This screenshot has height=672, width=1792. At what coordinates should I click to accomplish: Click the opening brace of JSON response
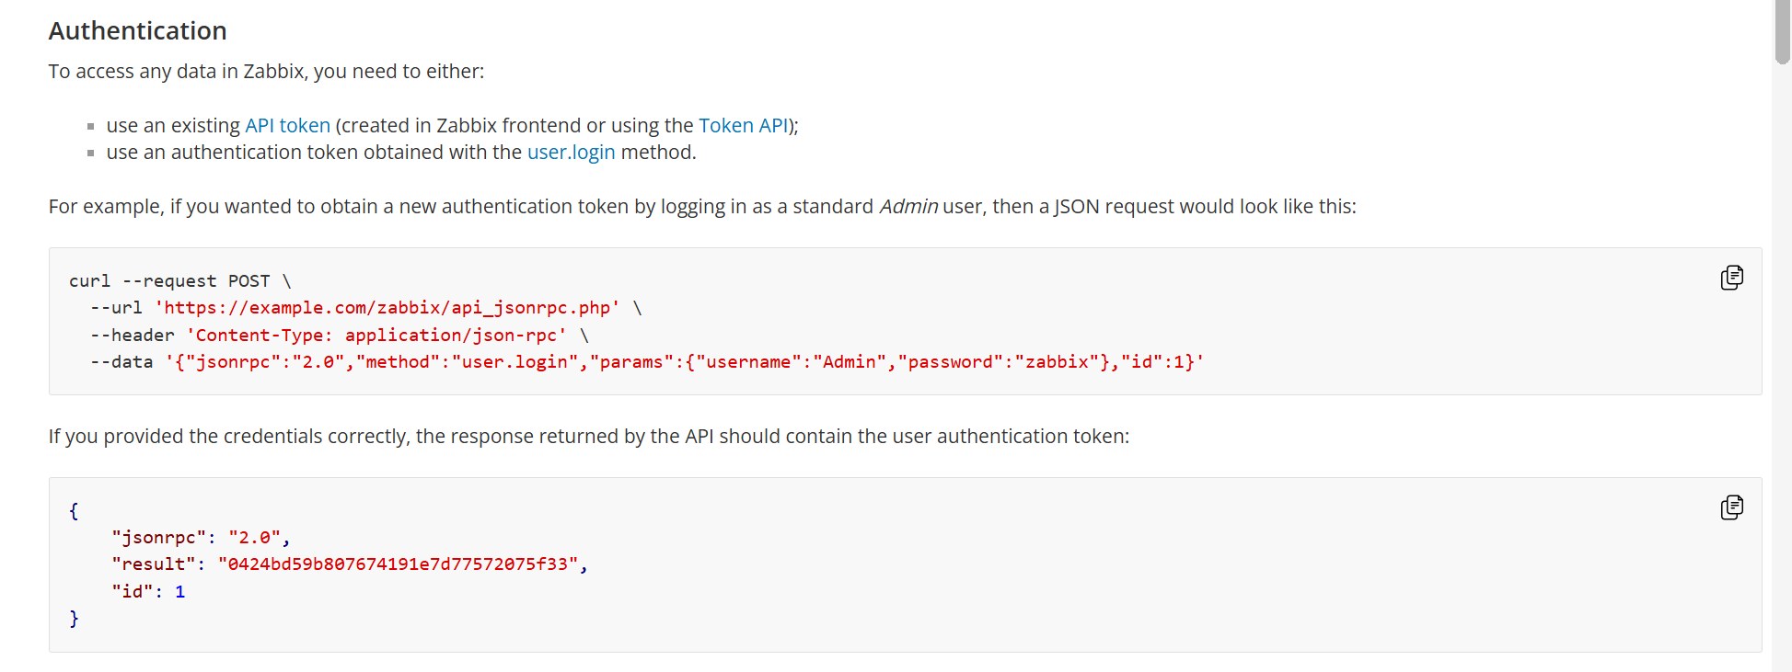(x=74, y=510)
